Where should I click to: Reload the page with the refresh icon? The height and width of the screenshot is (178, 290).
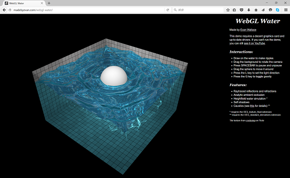168,10
